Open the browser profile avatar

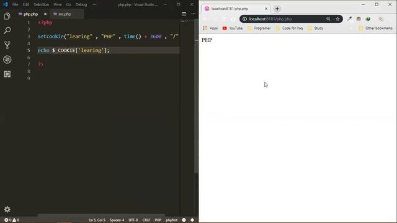(x=381, y=19)
